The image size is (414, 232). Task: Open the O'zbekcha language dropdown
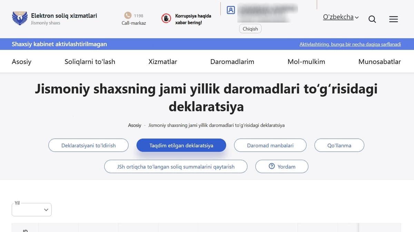point(341,17)
